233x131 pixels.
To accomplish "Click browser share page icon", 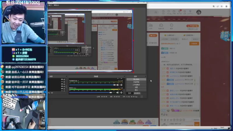I will tap(218, 6).
